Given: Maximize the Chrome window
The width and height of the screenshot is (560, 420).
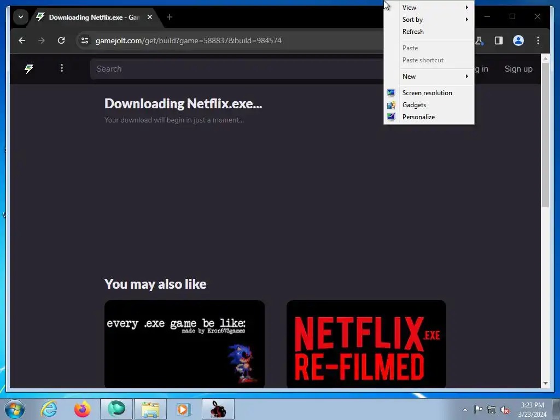Looking at the screenshot, I should pyautogui.click(x=512, y=16).
